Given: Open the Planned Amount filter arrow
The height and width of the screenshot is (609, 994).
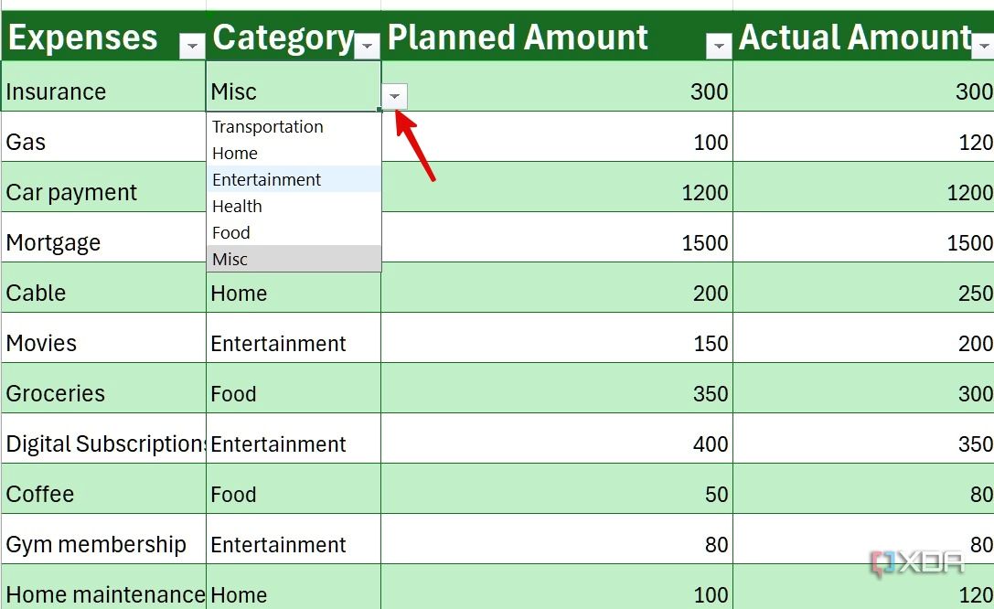Looking at the screenshot, I should coord(719,44).
